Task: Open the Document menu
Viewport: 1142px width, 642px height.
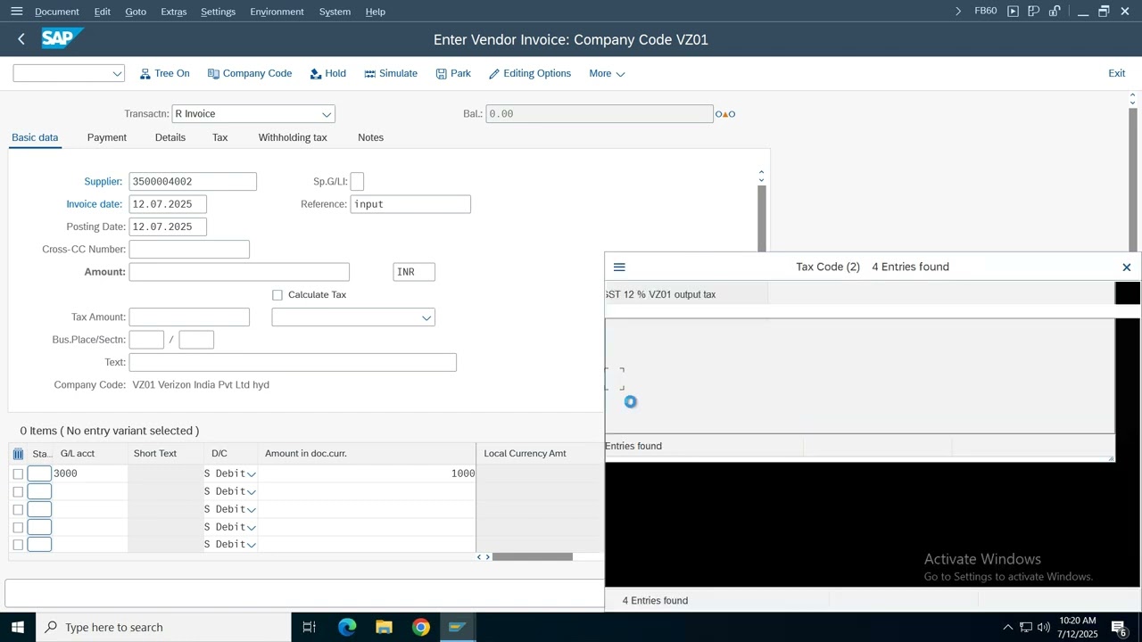Action: point(57,12)
